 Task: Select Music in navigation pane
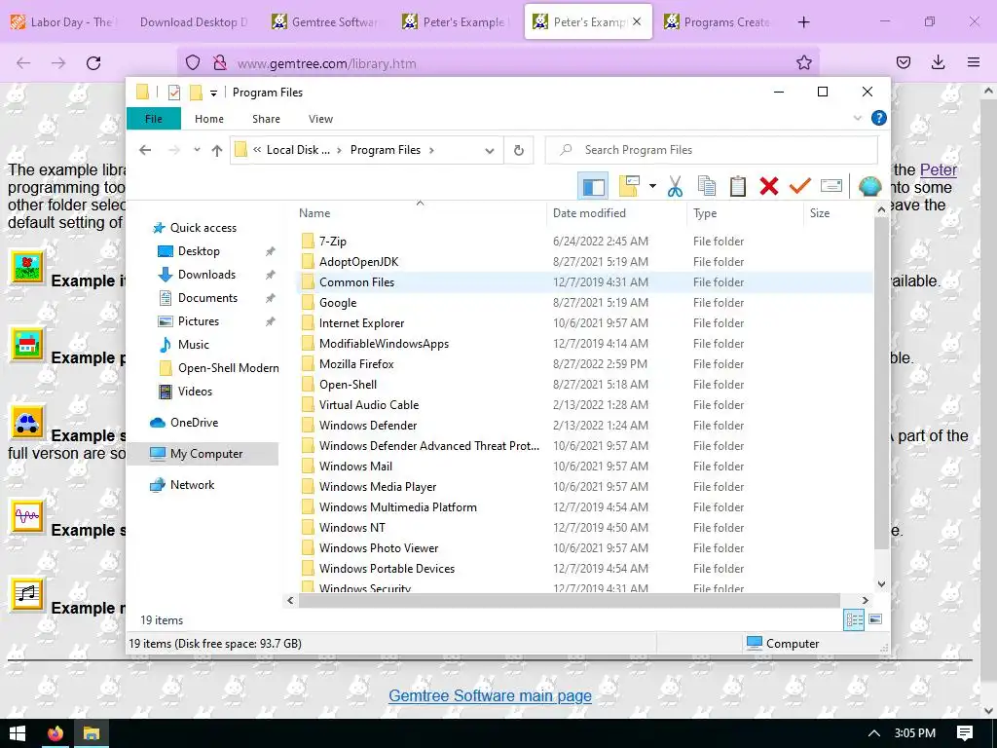(194, 345)
